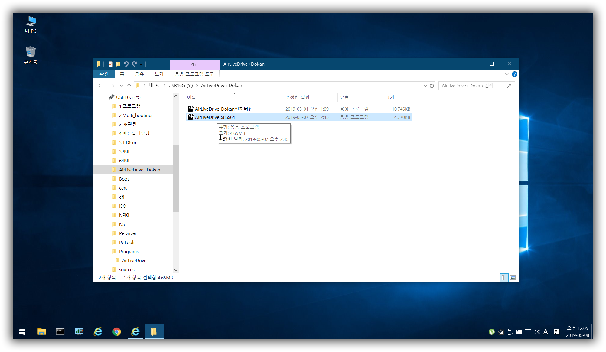This screenshot has width=606, height=352.
Task: Expand the chevron after USB16G (Y:) breadcrumb
Action: tap(197, 86)
